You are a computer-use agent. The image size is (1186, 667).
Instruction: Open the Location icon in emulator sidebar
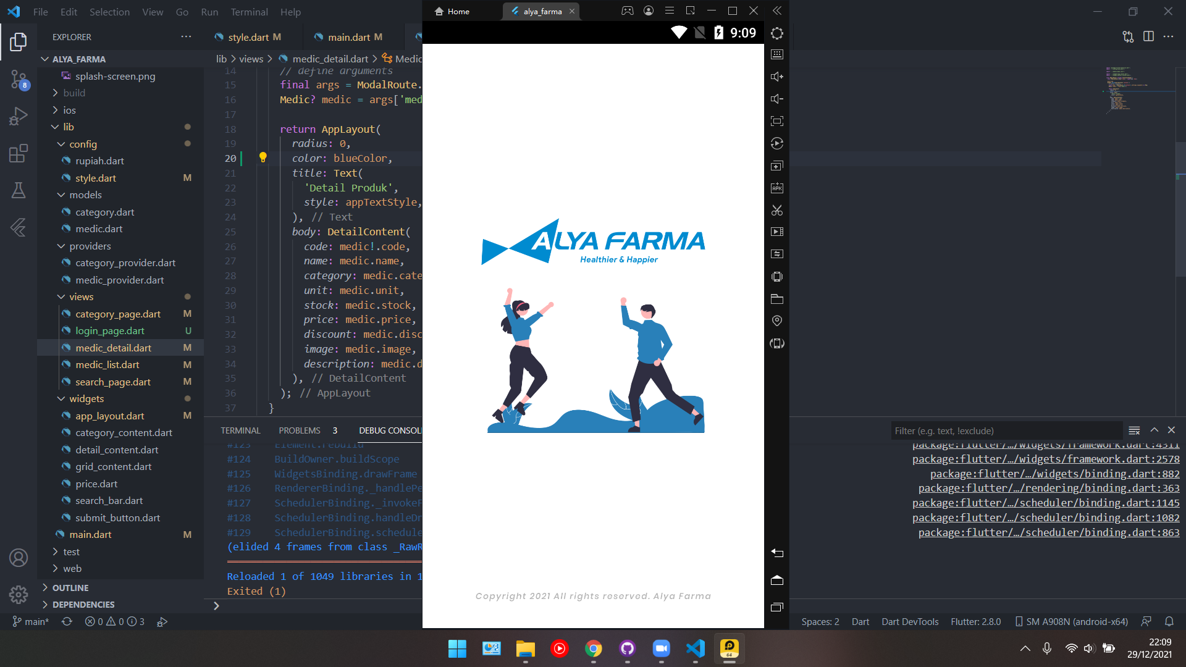pyautogui.click(x=776, y=321)
